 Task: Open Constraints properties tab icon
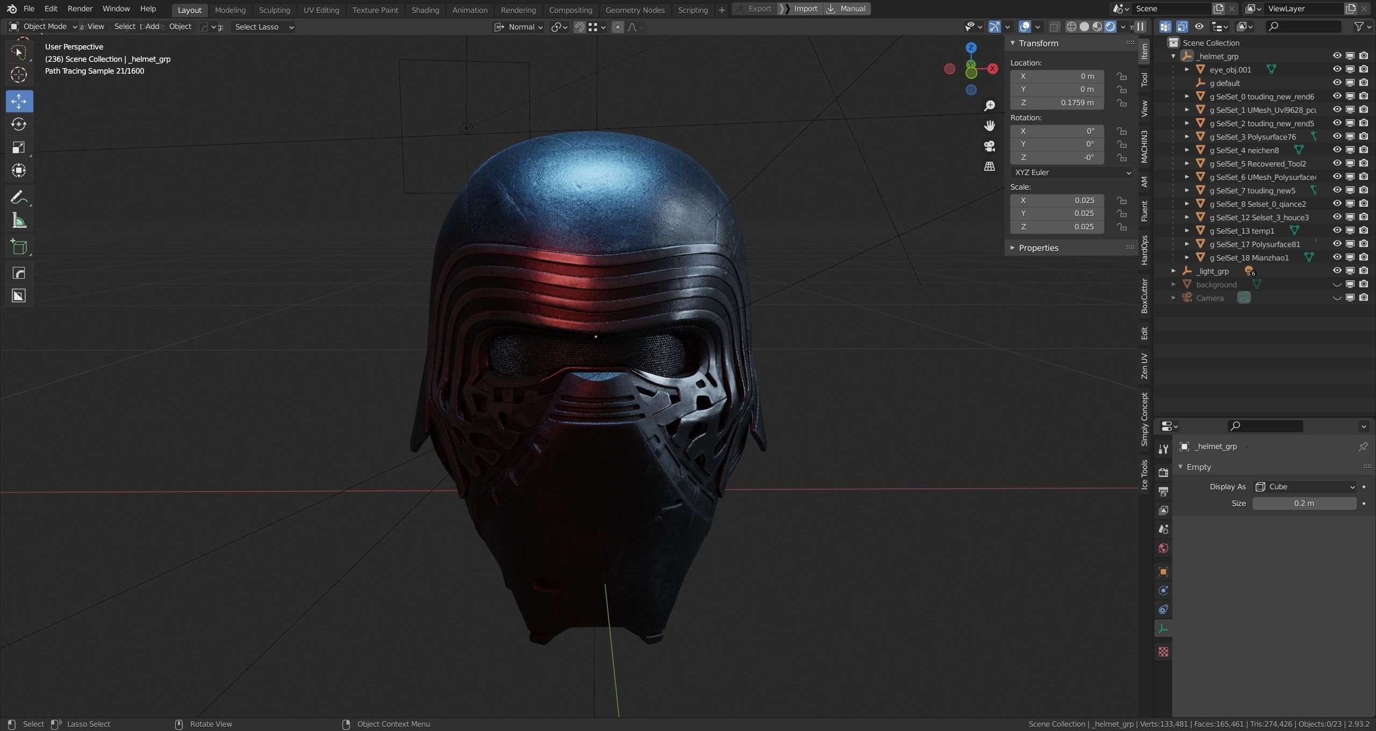pyautogui.click(x=1163, y=609)
